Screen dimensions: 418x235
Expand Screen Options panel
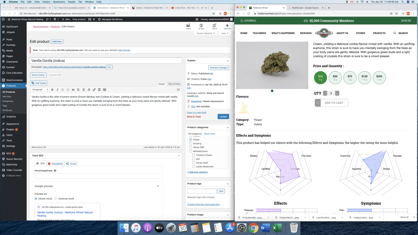pos(206,33)
